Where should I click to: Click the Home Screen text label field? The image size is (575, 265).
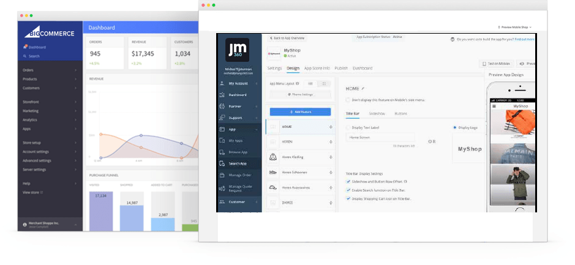tap(380, 138)
